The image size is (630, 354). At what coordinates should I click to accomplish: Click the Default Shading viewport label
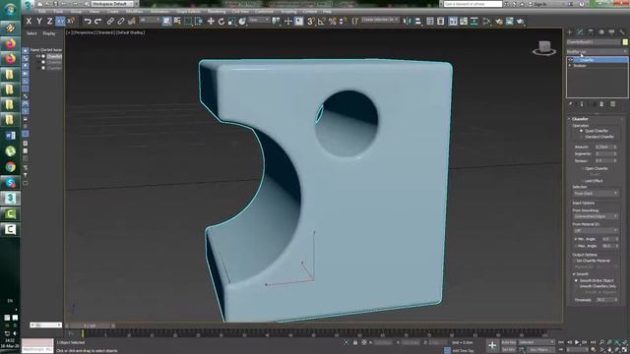click(131, 32)
